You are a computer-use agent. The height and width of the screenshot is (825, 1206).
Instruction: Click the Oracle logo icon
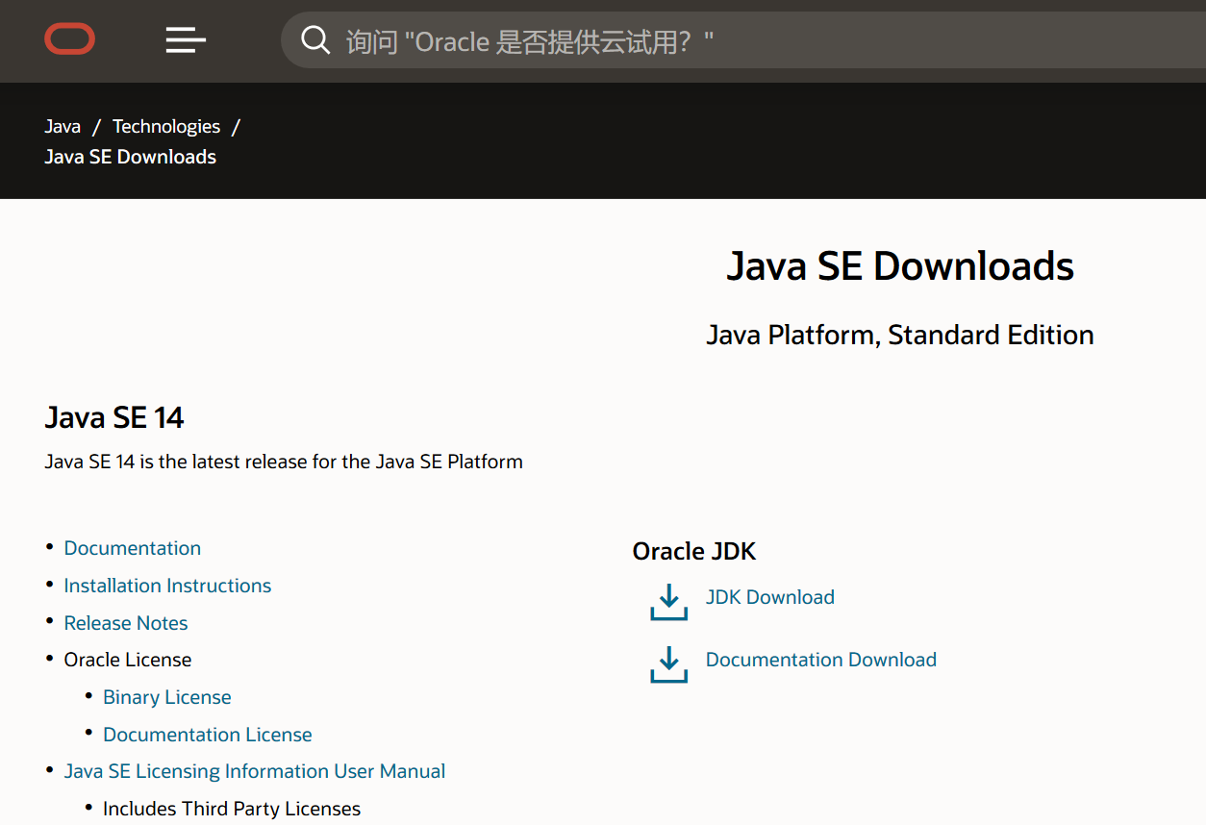(x=69, y=39)
